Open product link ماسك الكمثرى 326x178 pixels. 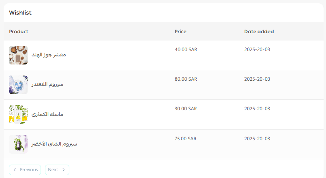47,114
